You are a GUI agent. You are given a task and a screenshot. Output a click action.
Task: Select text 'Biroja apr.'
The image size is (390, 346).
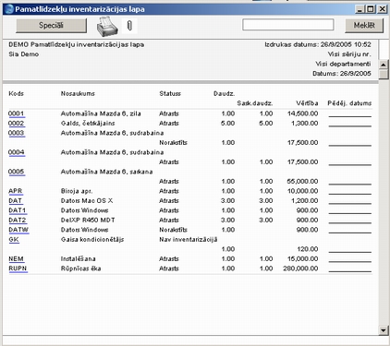[x=77, y=191]
